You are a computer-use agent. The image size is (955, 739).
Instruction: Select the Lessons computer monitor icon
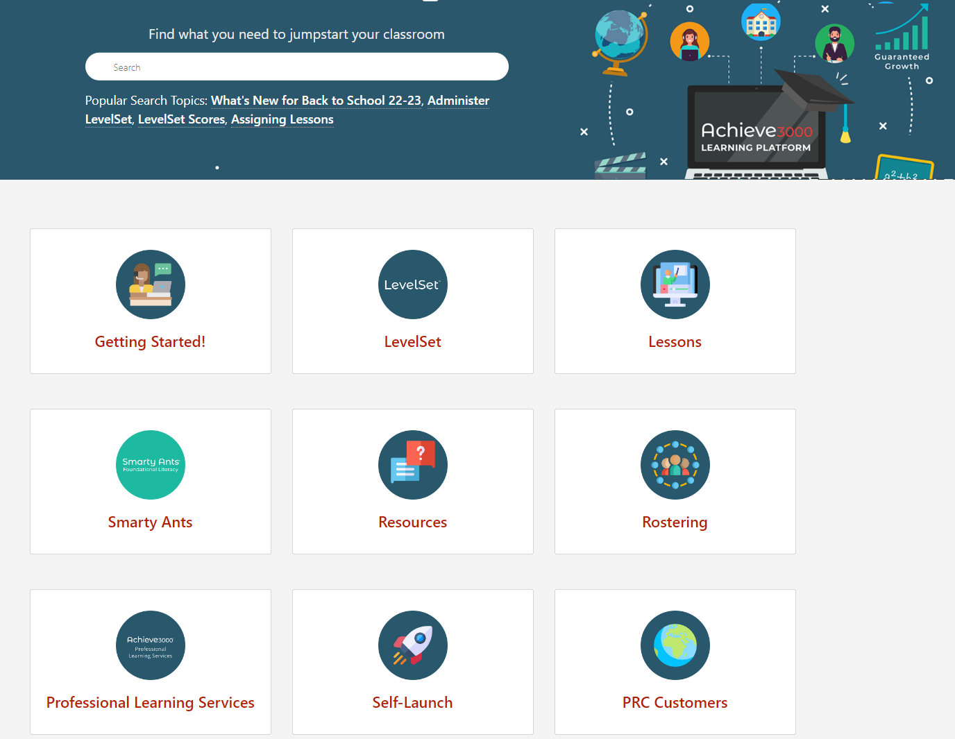point(675,284)
